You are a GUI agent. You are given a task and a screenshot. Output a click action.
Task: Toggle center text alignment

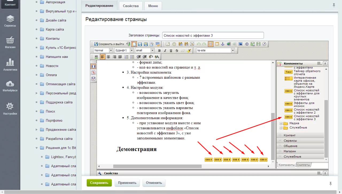(108, 57)
